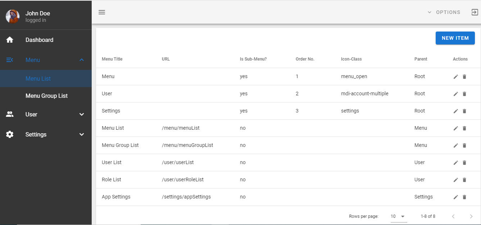Viewport: 481px width, 225px height.
Task: Open the Rows per page dropdown
Action: tap(398, 216)
